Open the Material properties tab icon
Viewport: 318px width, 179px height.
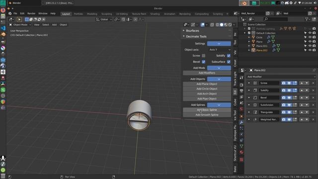(x=241, y=152)
